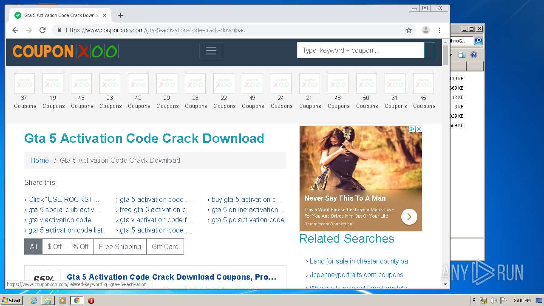Open the media player taskbar icon

pyautogui.click(x=62, y=300)
